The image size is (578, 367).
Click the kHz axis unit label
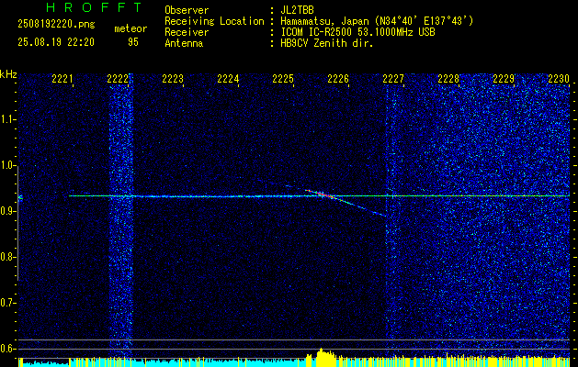(8, 74)
